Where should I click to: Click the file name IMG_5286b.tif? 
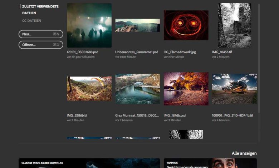(x=77, y=115)
